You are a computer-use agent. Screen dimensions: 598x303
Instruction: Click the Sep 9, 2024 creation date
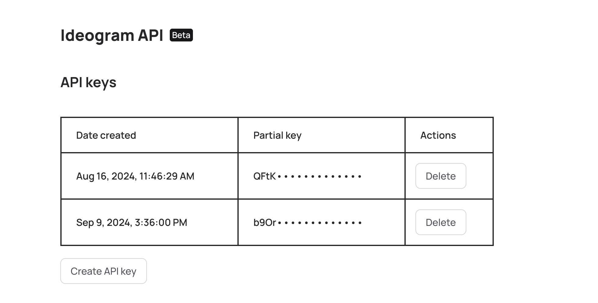[132, 222]
